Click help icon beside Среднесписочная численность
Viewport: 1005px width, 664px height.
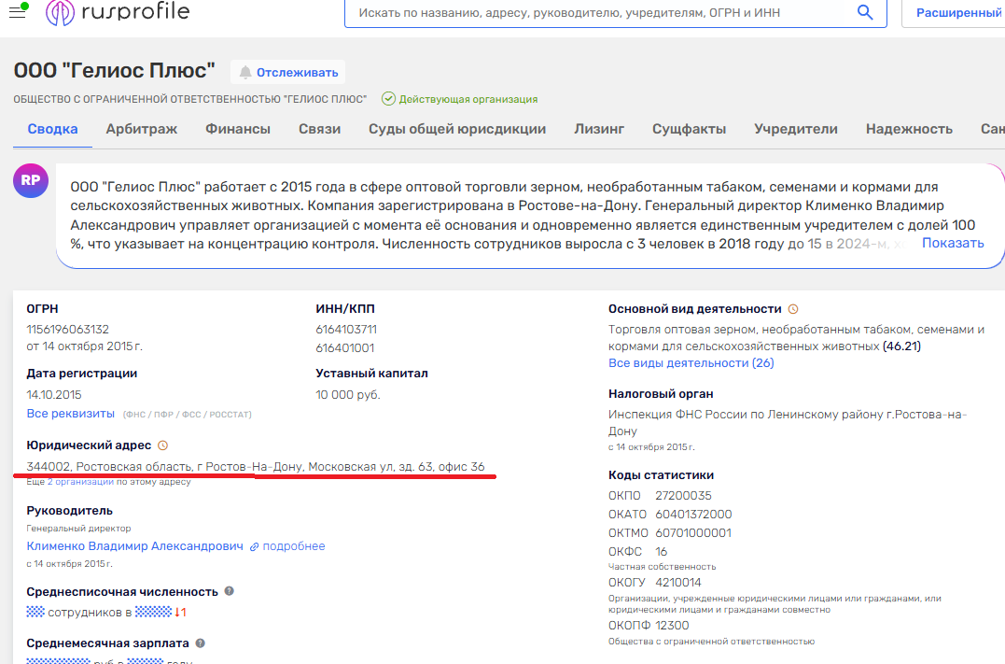[229, 591]
